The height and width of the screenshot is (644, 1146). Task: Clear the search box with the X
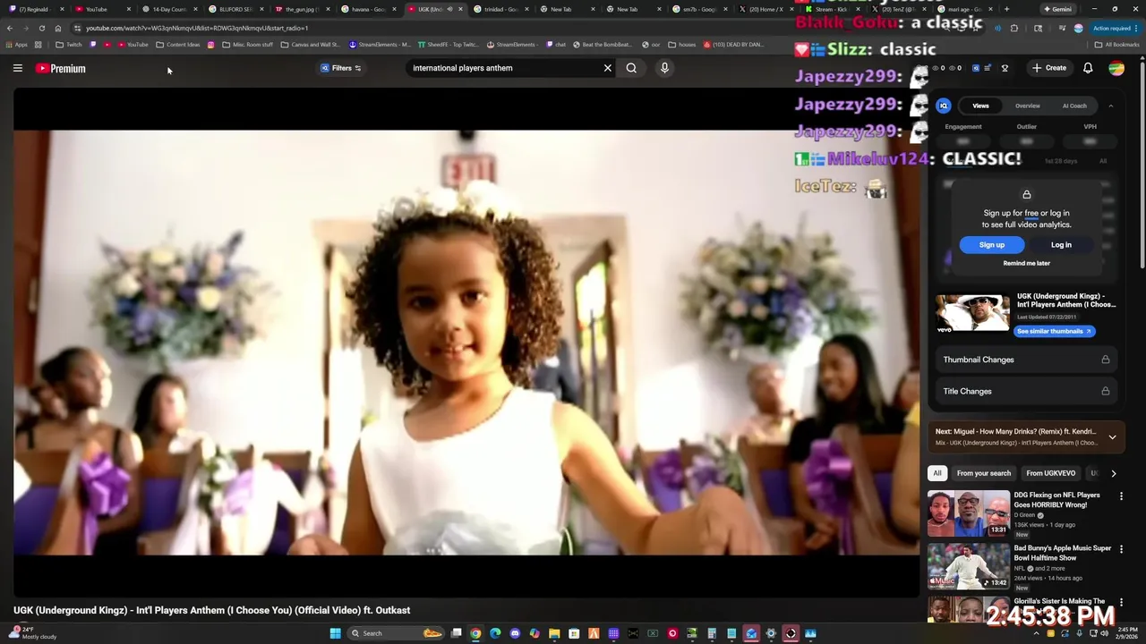coord(607,68)
